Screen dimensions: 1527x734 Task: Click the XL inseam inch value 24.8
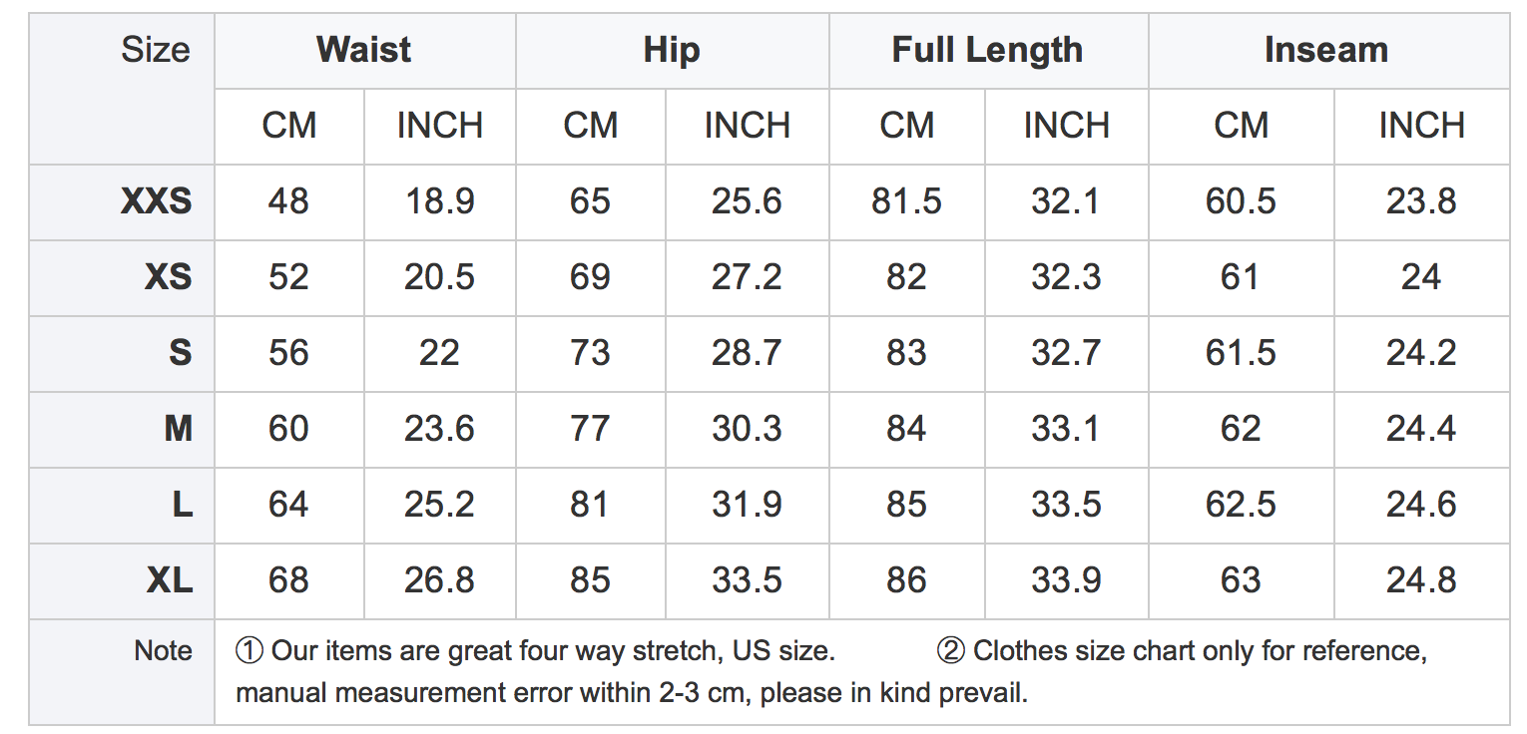pyautogui.click(x=1421, y=580)
